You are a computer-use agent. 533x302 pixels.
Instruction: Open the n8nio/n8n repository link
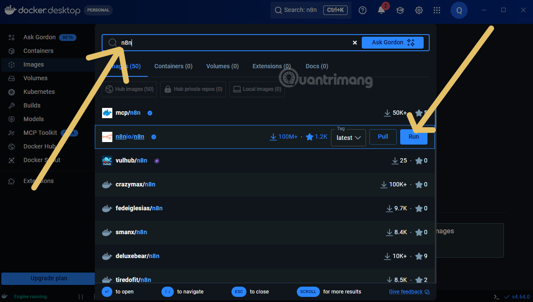point(130,137)
